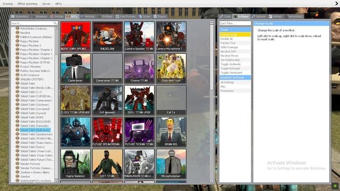This screenshot has height=191, width=340.
Task: Open AI Settings under Nextbot Settings
Action: (235, 83)
